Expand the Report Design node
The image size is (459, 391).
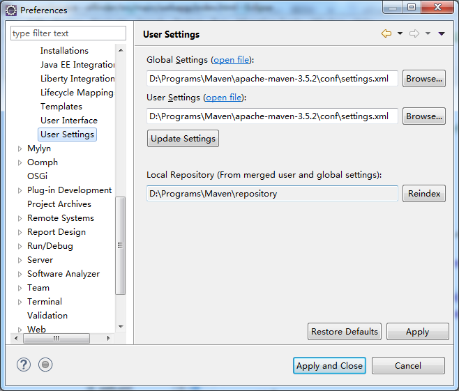pos(20,233)
